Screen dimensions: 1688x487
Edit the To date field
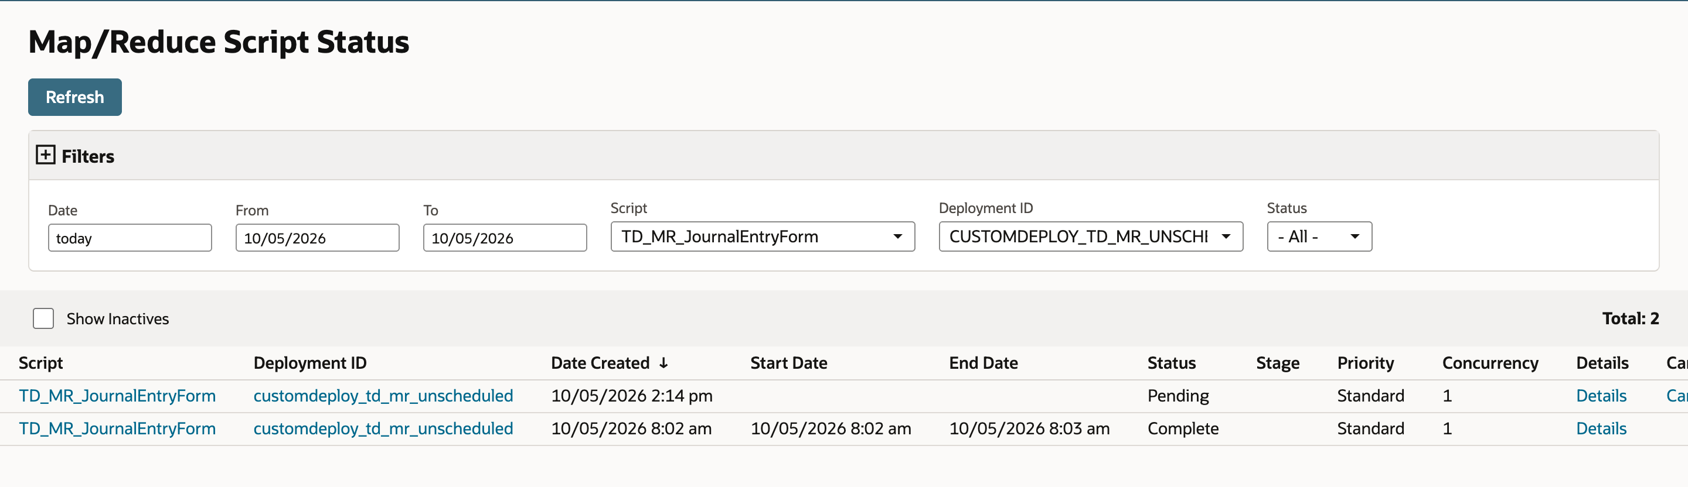pos(505,238)
